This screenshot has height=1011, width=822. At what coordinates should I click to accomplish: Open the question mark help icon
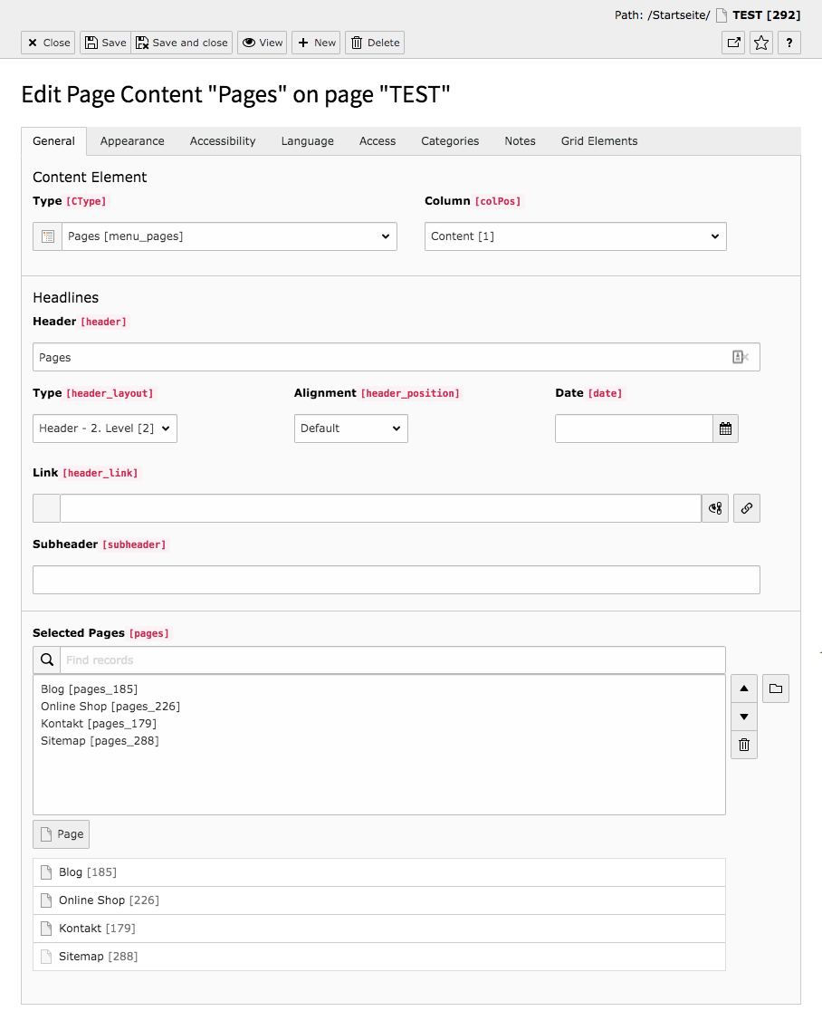click(x=789, y=43)
